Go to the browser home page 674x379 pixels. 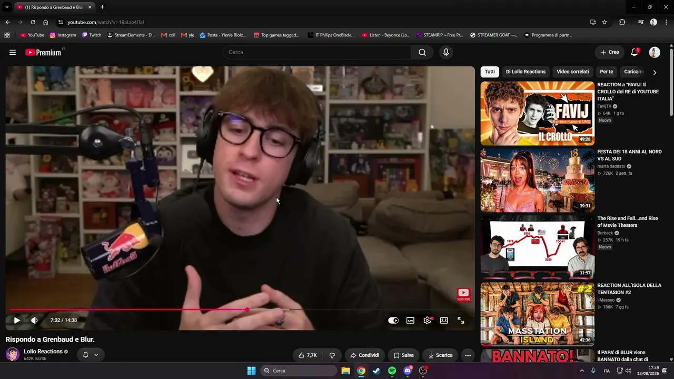pyautogui.click(x=45, y=22)
